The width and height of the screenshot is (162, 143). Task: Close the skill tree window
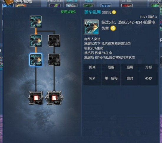click(x=159, y=3)
